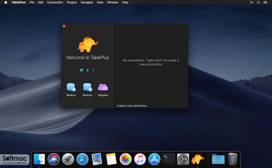
Task: Click the menu bar status icon left of Spotlight
Action: click(x=251, y=2)
